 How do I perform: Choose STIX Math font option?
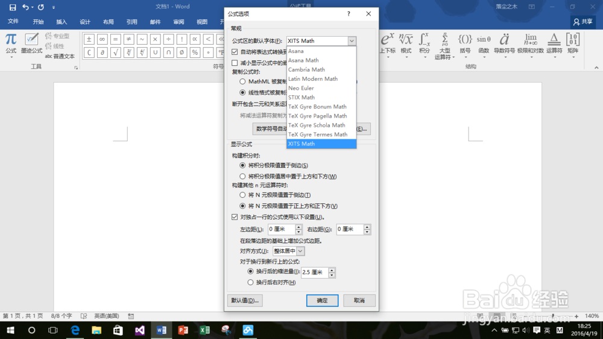tap(321, 97)
